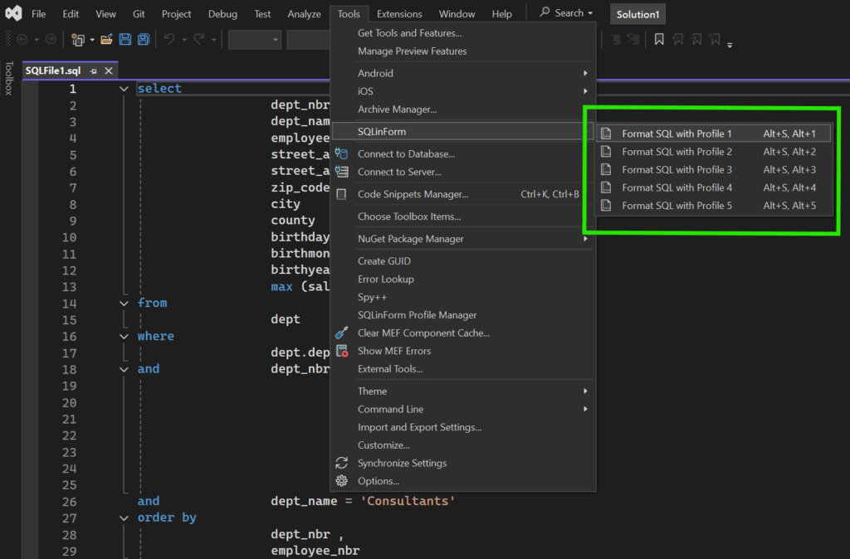Open the Extensions menu
This screenshot has width=850, height=559.
pos(399,14)
